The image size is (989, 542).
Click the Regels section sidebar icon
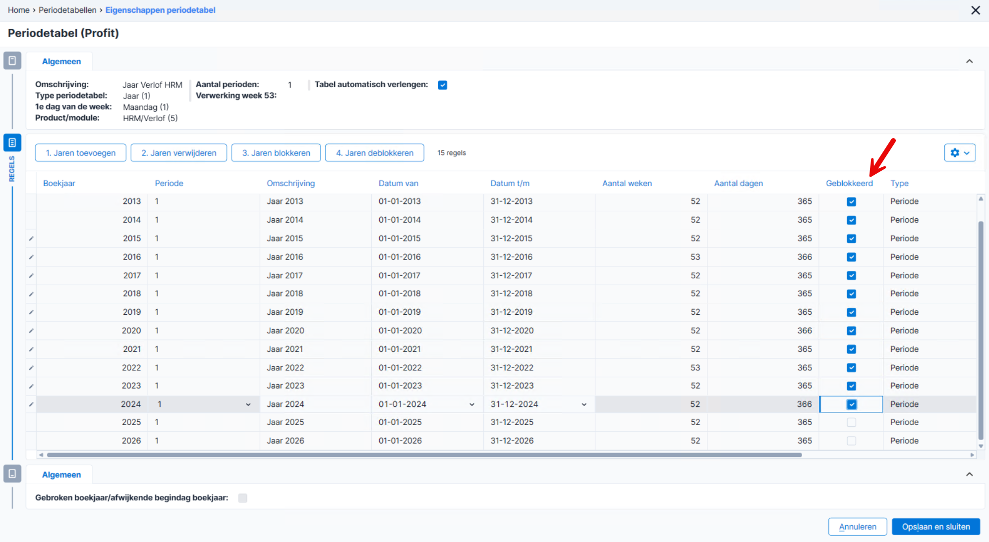[x=12, y=143]
